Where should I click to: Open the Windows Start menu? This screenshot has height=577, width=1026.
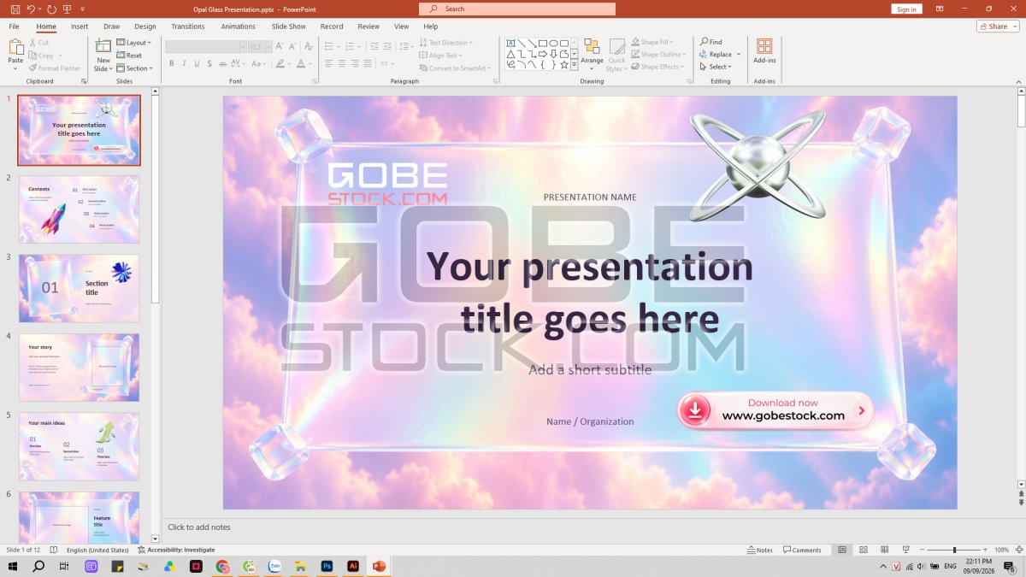(x=13, y=566)
